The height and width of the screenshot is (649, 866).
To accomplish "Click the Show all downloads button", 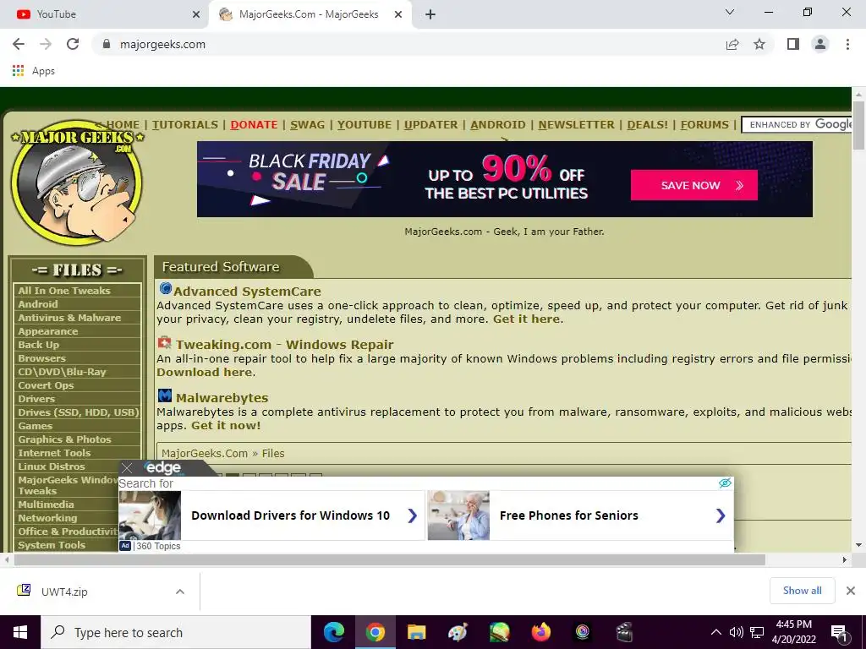I will click(x=802, y=591).
